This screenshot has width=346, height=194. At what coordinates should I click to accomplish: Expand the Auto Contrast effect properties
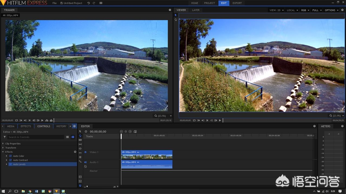click(x=6, y=160)
